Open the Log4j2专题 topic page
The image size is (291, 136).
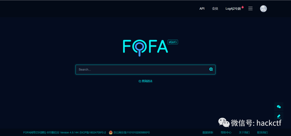click(x=233, y=9)
